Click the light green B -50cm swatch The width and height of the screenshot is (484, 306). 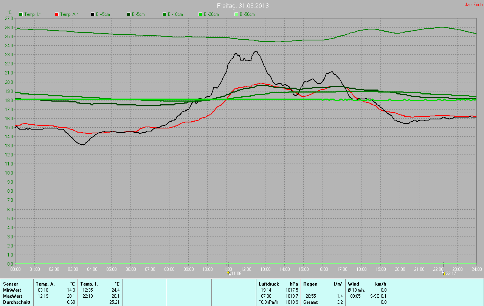236,14
